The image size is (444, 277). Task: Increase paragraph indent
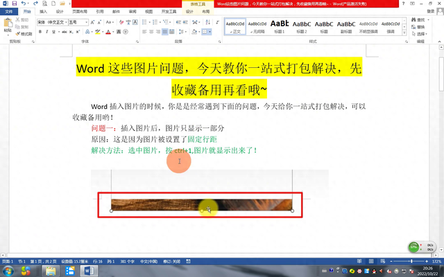click(185, 22)
